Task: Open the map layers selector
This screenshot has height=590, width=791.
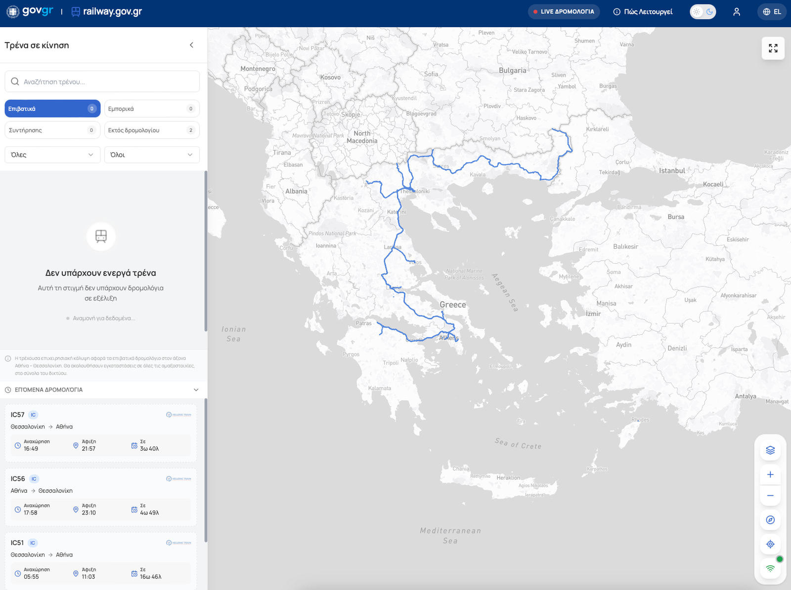Action: point(770,450)
